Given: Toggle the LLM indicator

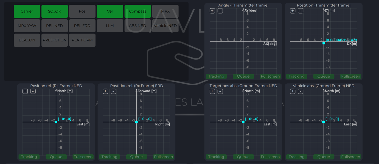Looking at the screenshot, I should pyautogui.click(x=110, y=26).
